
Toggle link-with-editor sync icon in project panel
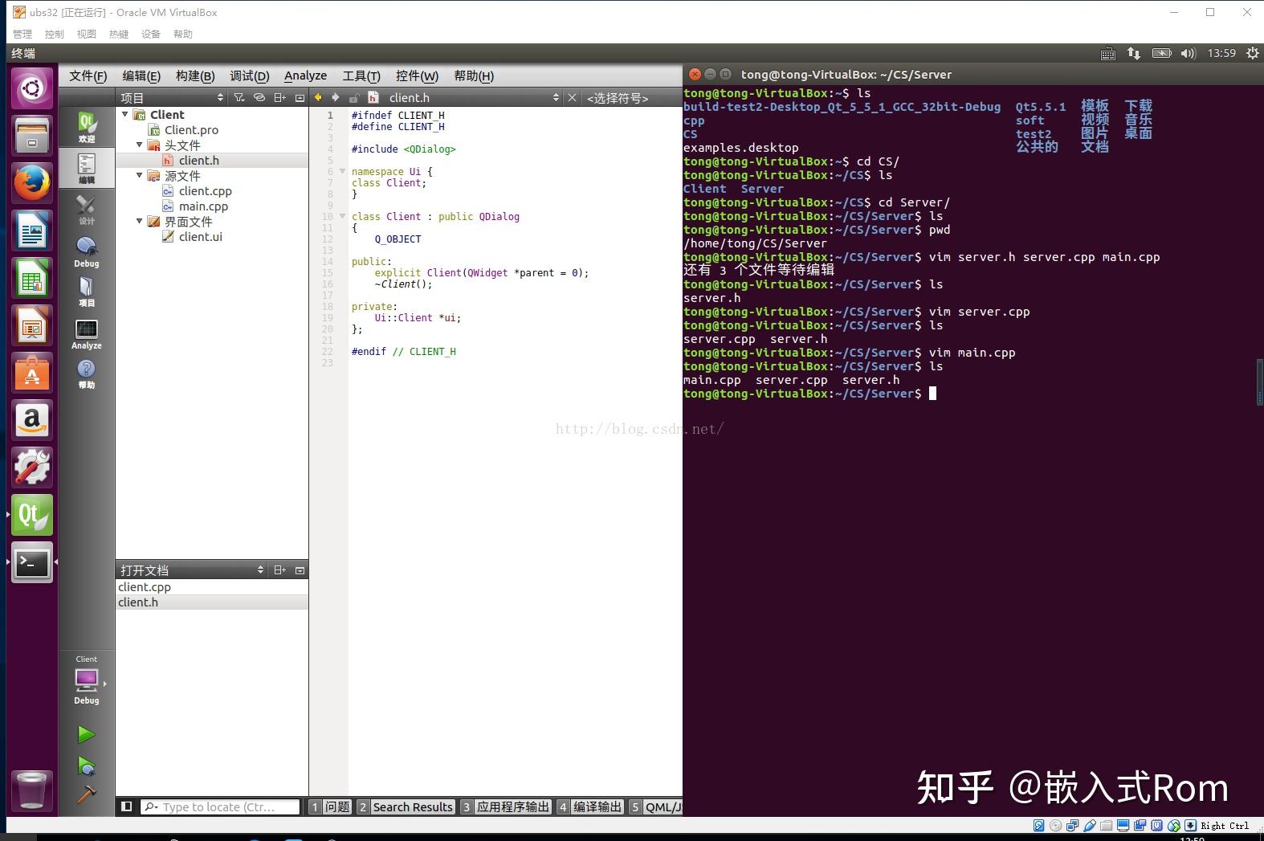(x=259, y=98)
